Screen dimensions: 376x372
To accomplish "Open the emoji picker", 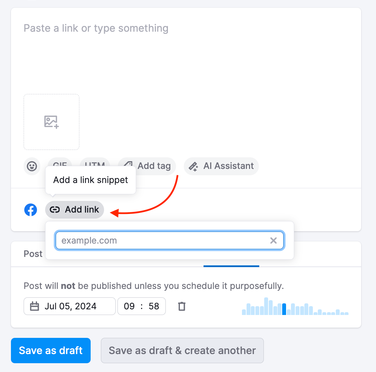I will [x=32, y=166].
